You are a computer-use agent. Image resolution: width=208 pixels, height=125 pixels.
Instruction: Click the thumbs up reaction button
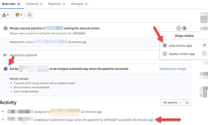[x=6, y=14]
